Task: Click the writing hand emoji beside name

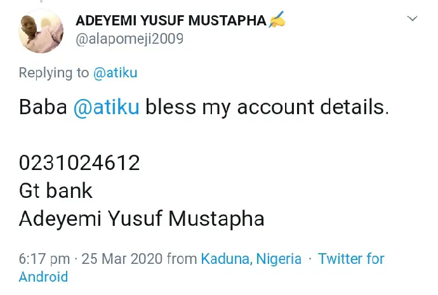Action: coord(277,20)
